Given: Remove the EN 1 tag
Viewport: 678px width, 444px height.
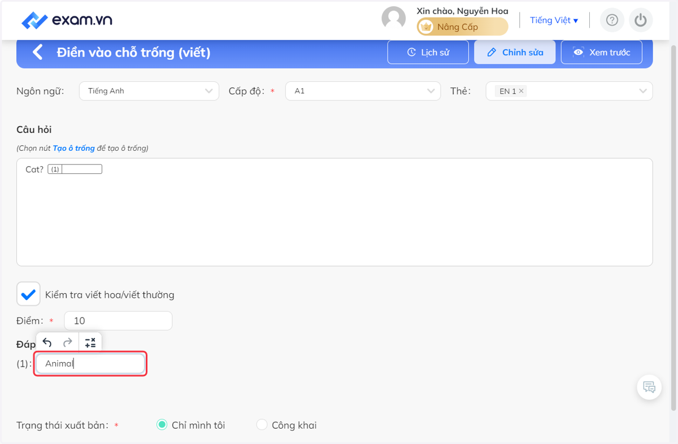Looking at the screenshot, I should pyautogui.click(x=521, y=91).
